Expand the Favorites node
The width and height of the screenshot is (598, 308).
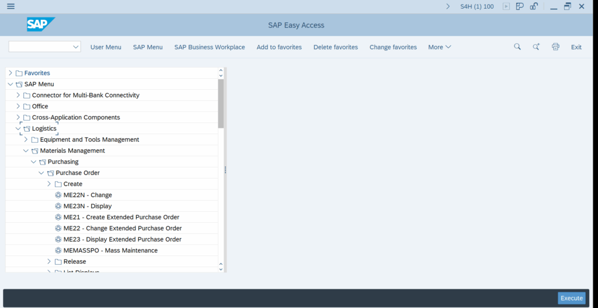pos(11,73)
